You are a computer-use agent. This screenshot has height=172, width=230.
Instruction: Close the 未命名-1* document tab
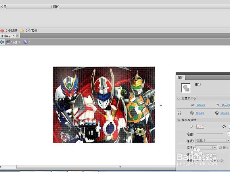17,36
